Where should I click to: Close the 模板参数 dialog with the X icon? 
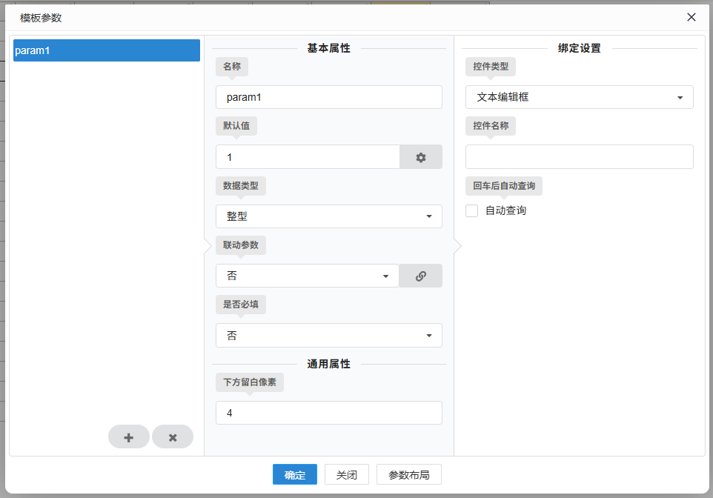pyautogui.click(x=691, y=17)
